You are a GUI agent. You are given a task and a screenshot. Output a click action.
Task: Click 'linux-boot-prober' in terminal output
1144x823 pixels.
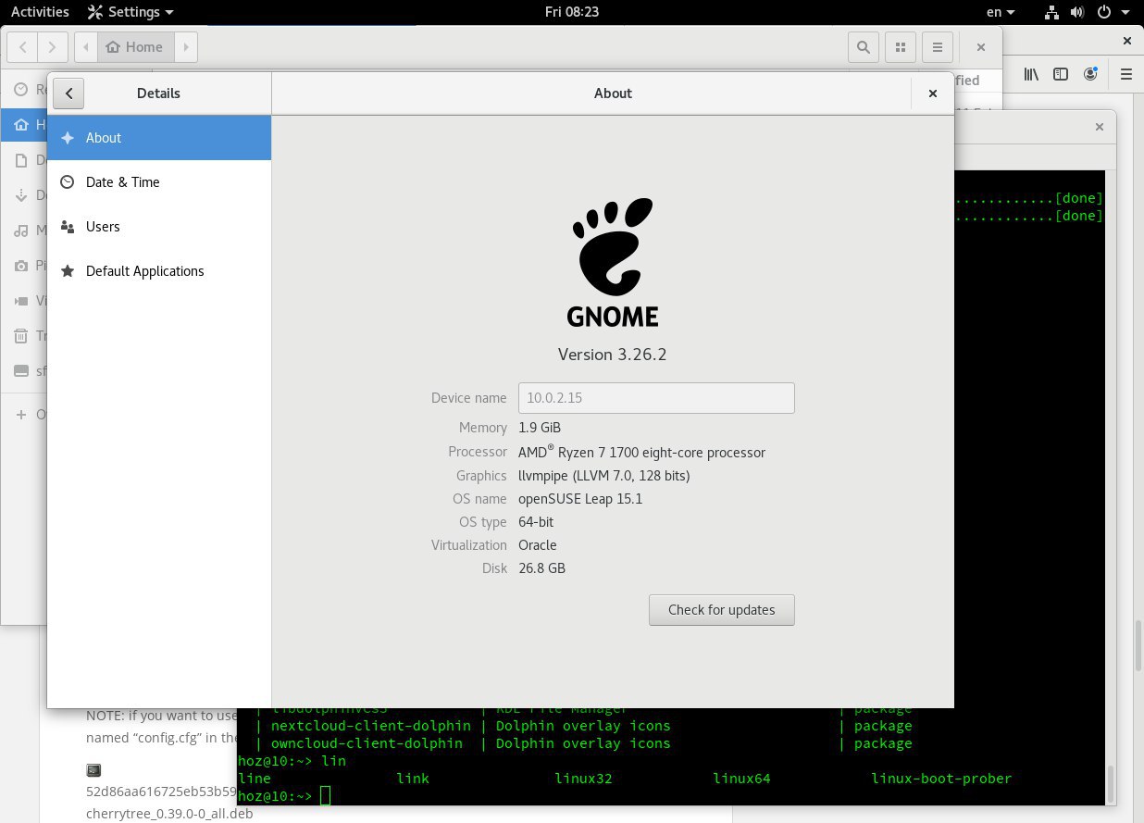(941, 779)
